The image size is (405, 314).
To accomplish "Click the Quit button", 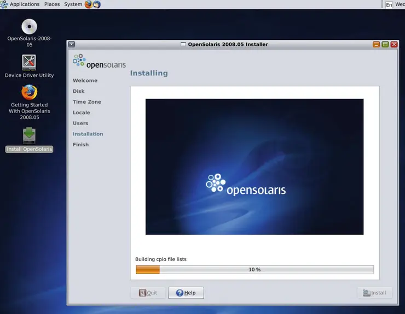I will 148,293.
